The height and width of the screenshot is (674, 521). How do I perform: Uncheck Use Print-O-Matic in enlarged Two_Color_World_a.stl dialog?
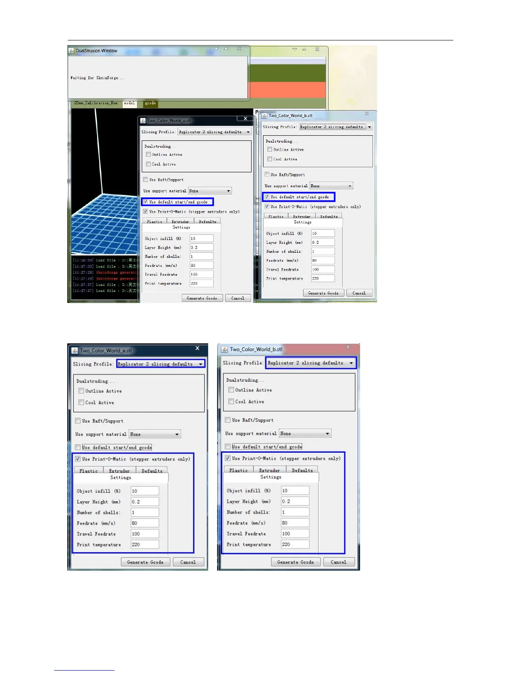[x=78, y=459]
